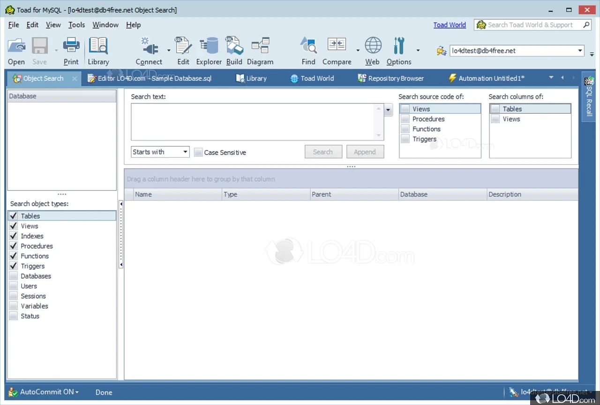600x405 pixels.
Task: Enable the Case Sensitive checkbox
Action: 198,152
